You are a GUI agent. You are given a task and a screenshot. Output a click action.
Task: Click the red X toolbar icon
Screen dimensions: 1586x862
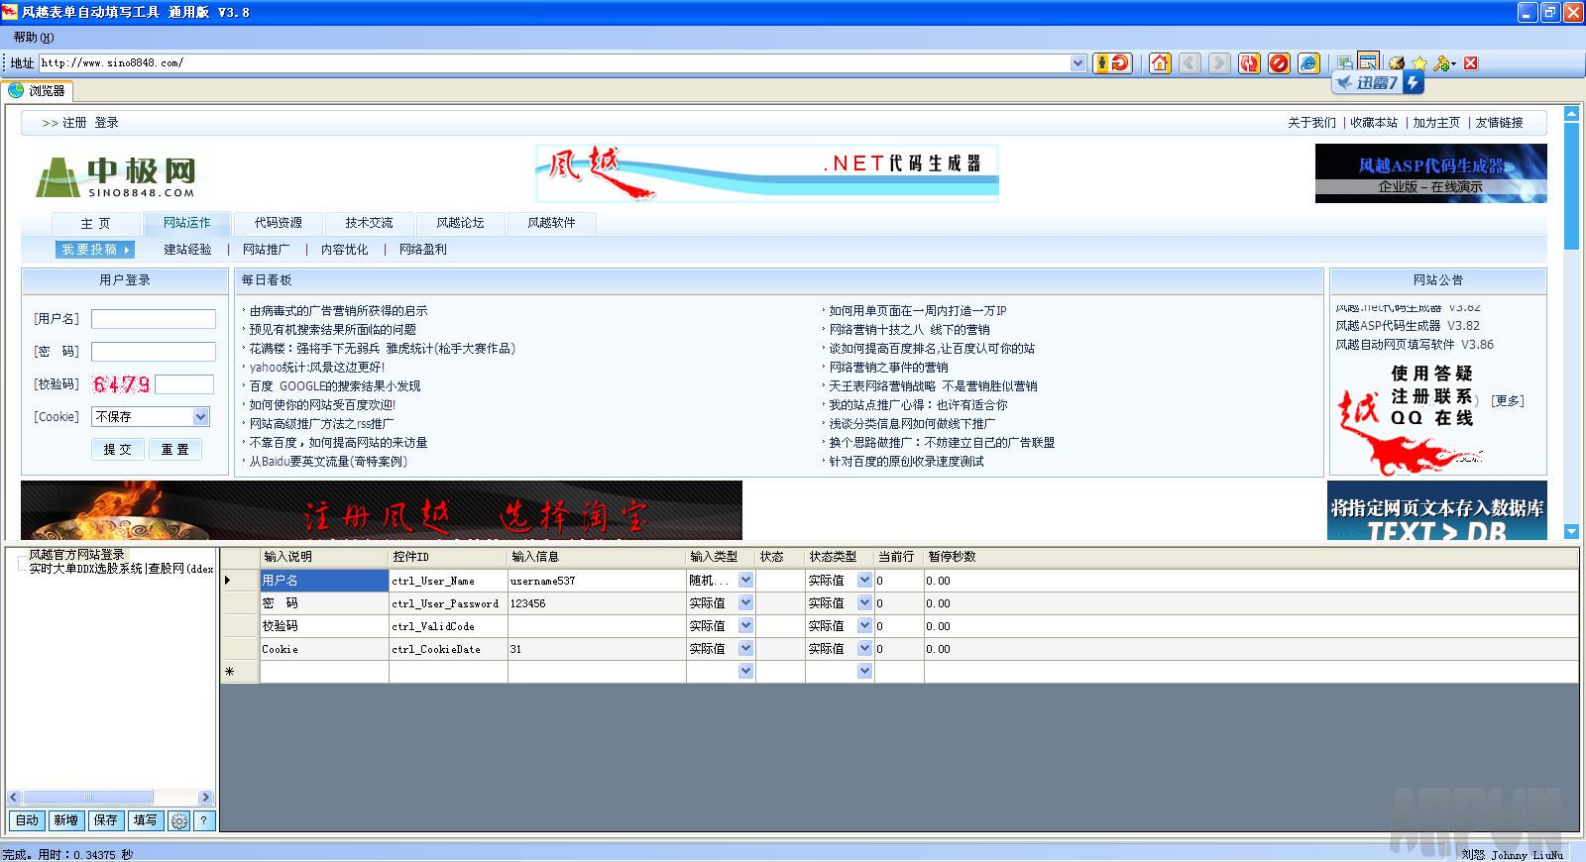(x=1471, y=63)
